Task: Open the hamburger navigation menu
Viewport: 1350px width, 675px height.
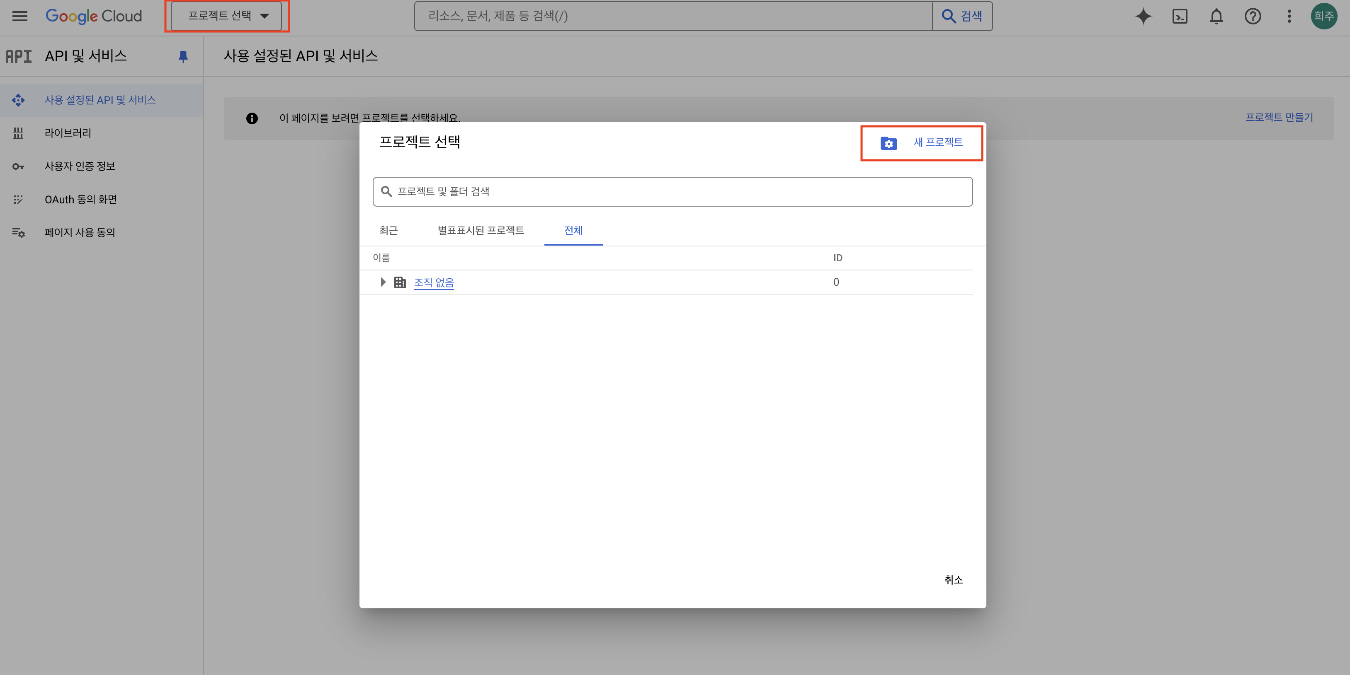Action: click(20, 16)
